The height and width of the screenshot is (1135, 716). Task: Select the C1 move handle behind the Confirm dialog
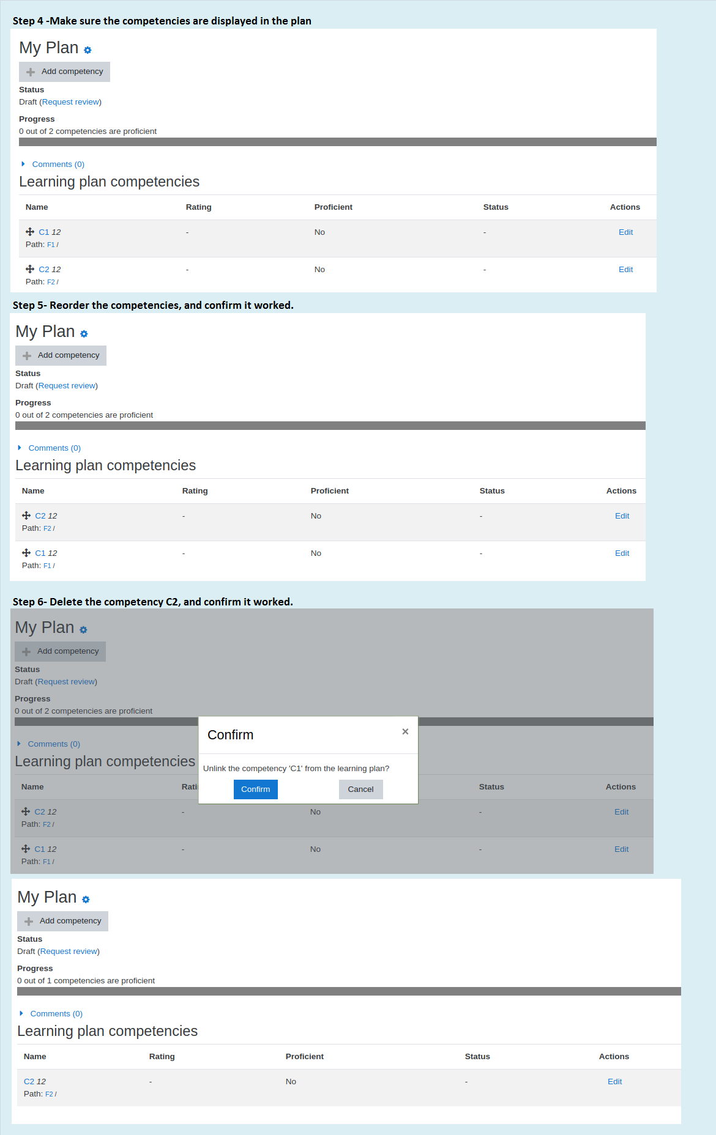[26, 849]
